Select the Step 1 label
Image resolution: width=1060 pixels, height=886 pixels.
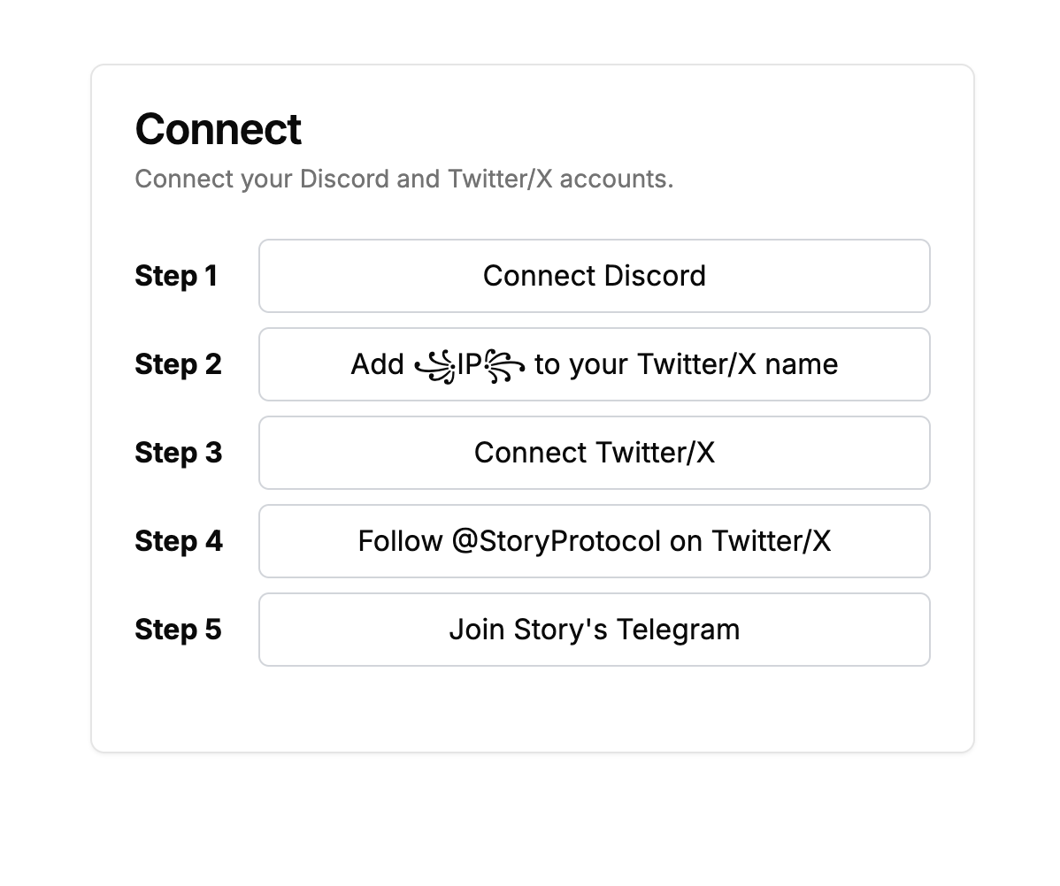[176, 276]
